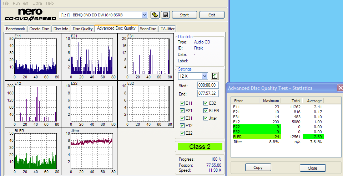The width and height of the screenshot is (343, 176).
Task: Click Copy in the Statistics window
Action: pyautogui.click(x=258, y=167)
